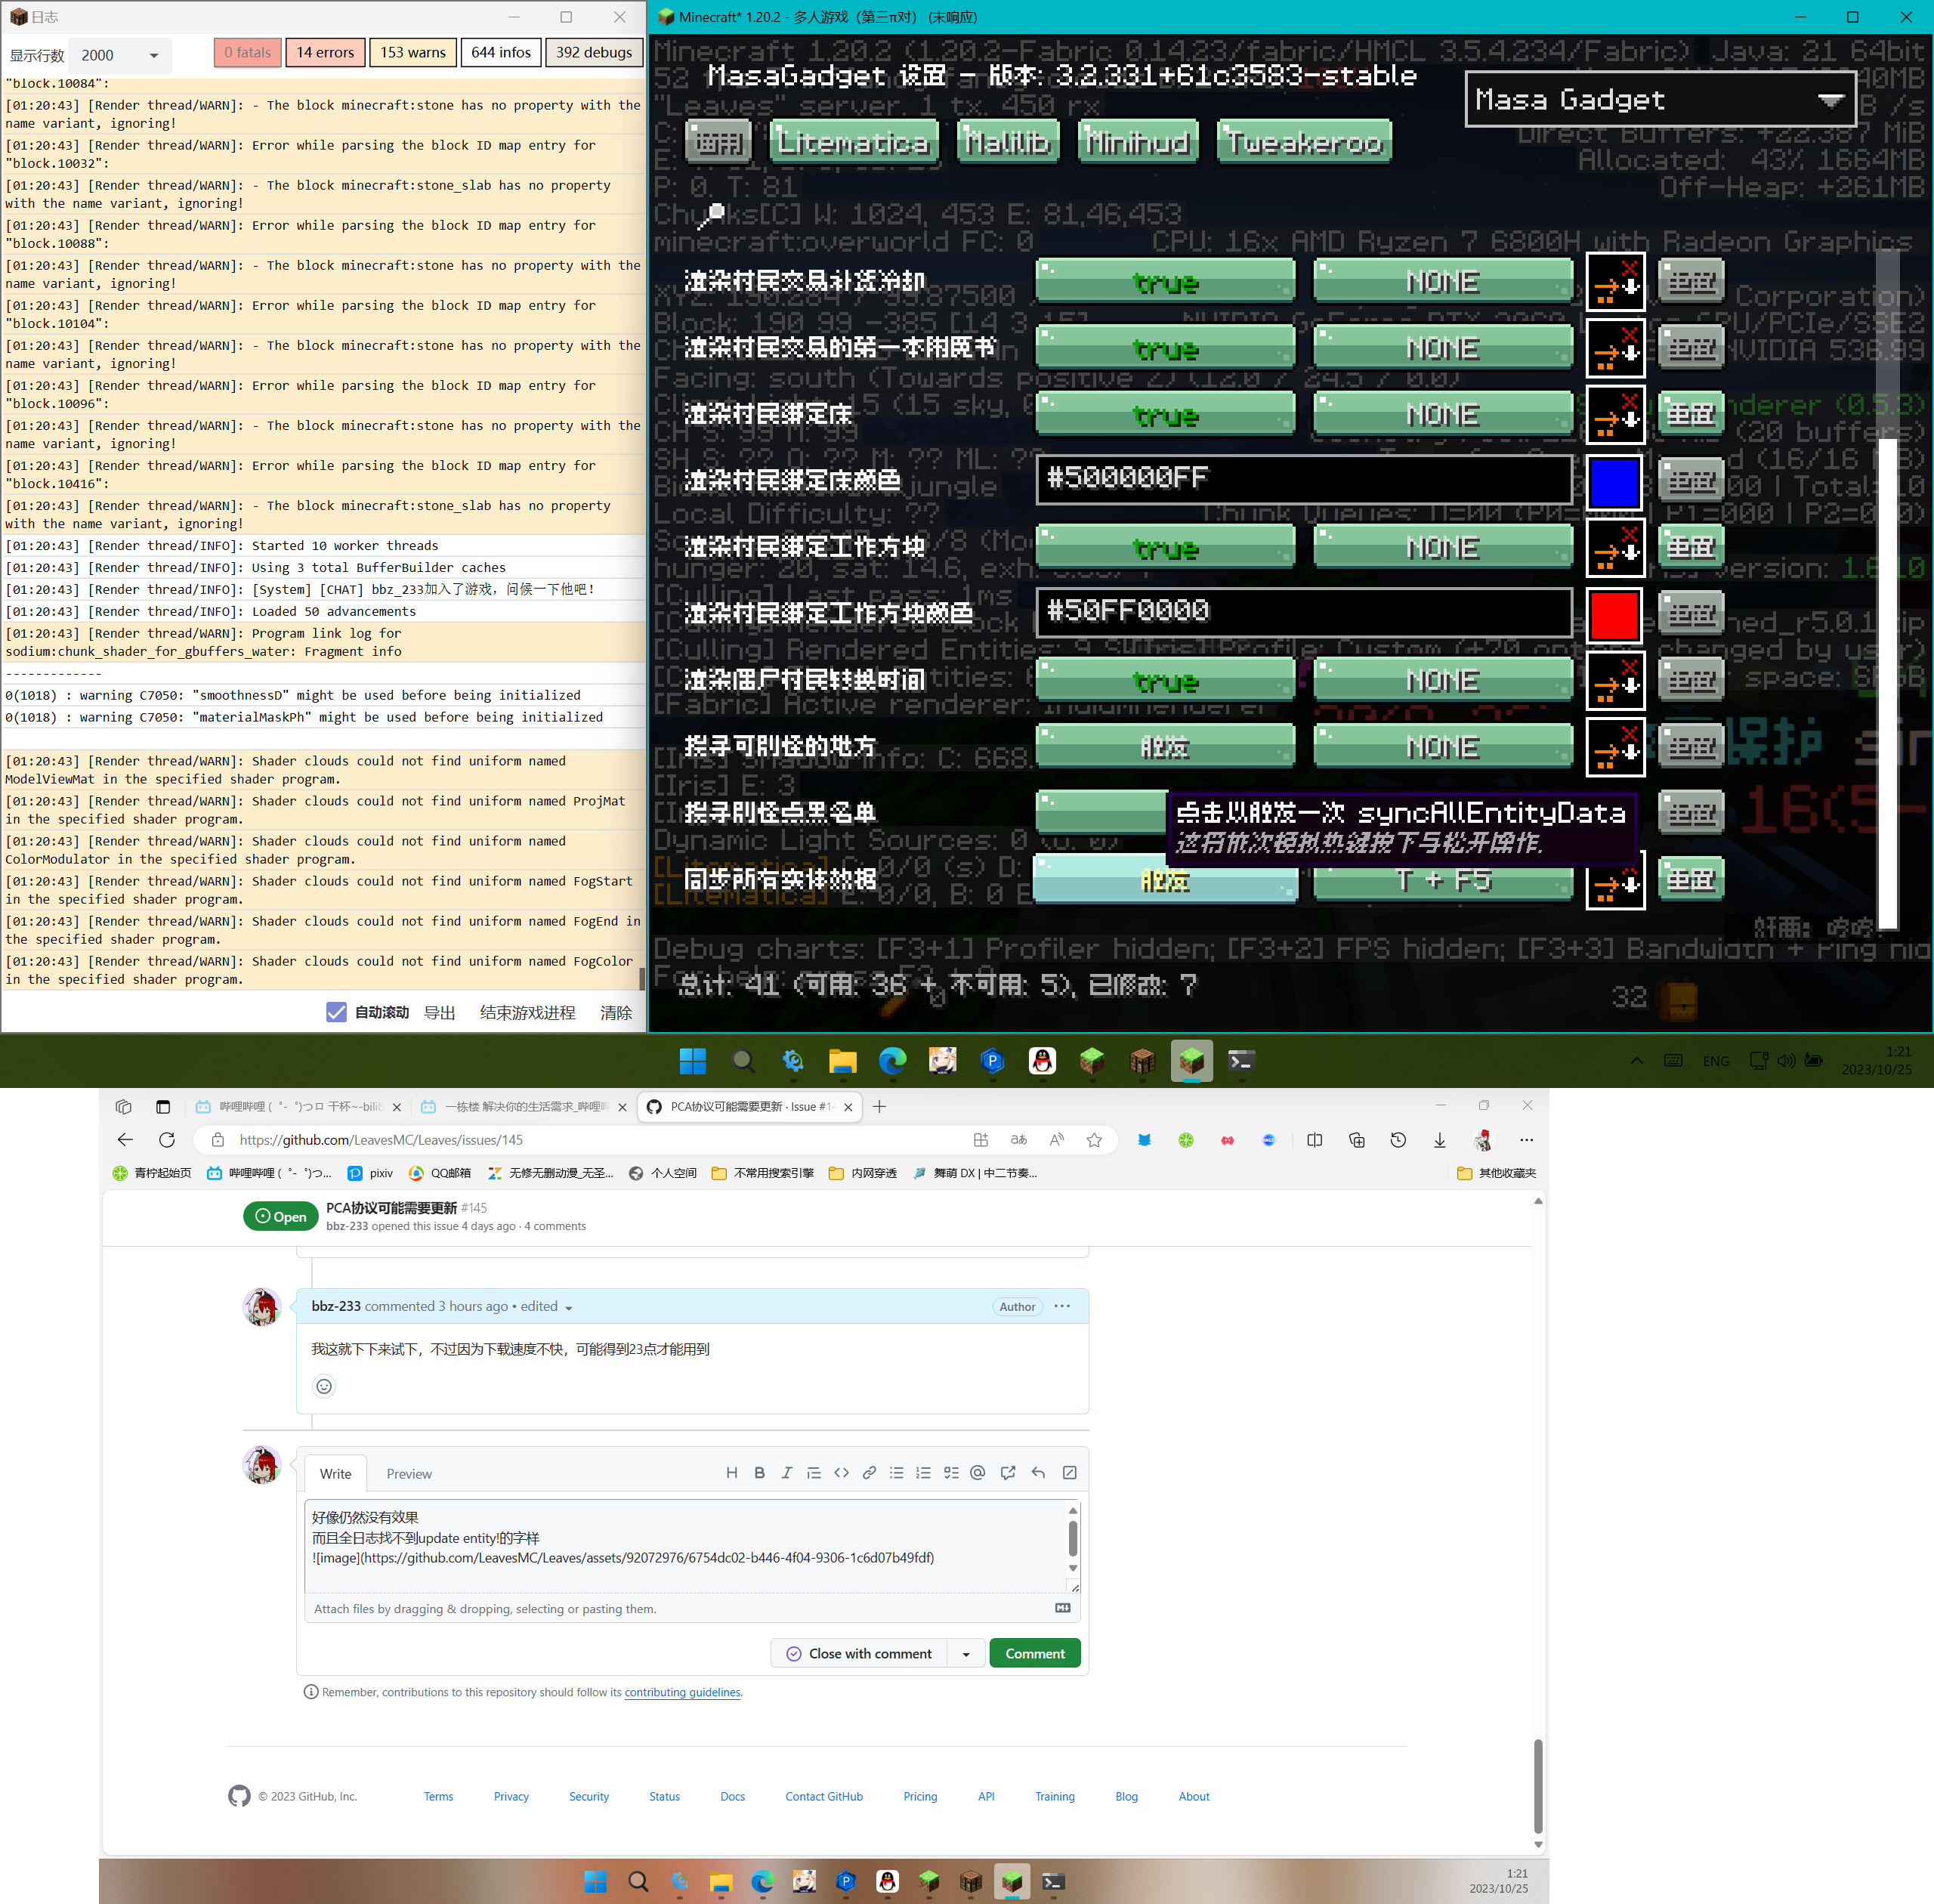Click the Heading icon above the comment box
The height and width of the screenshot is (1904, 1934).
[731, 1472]
